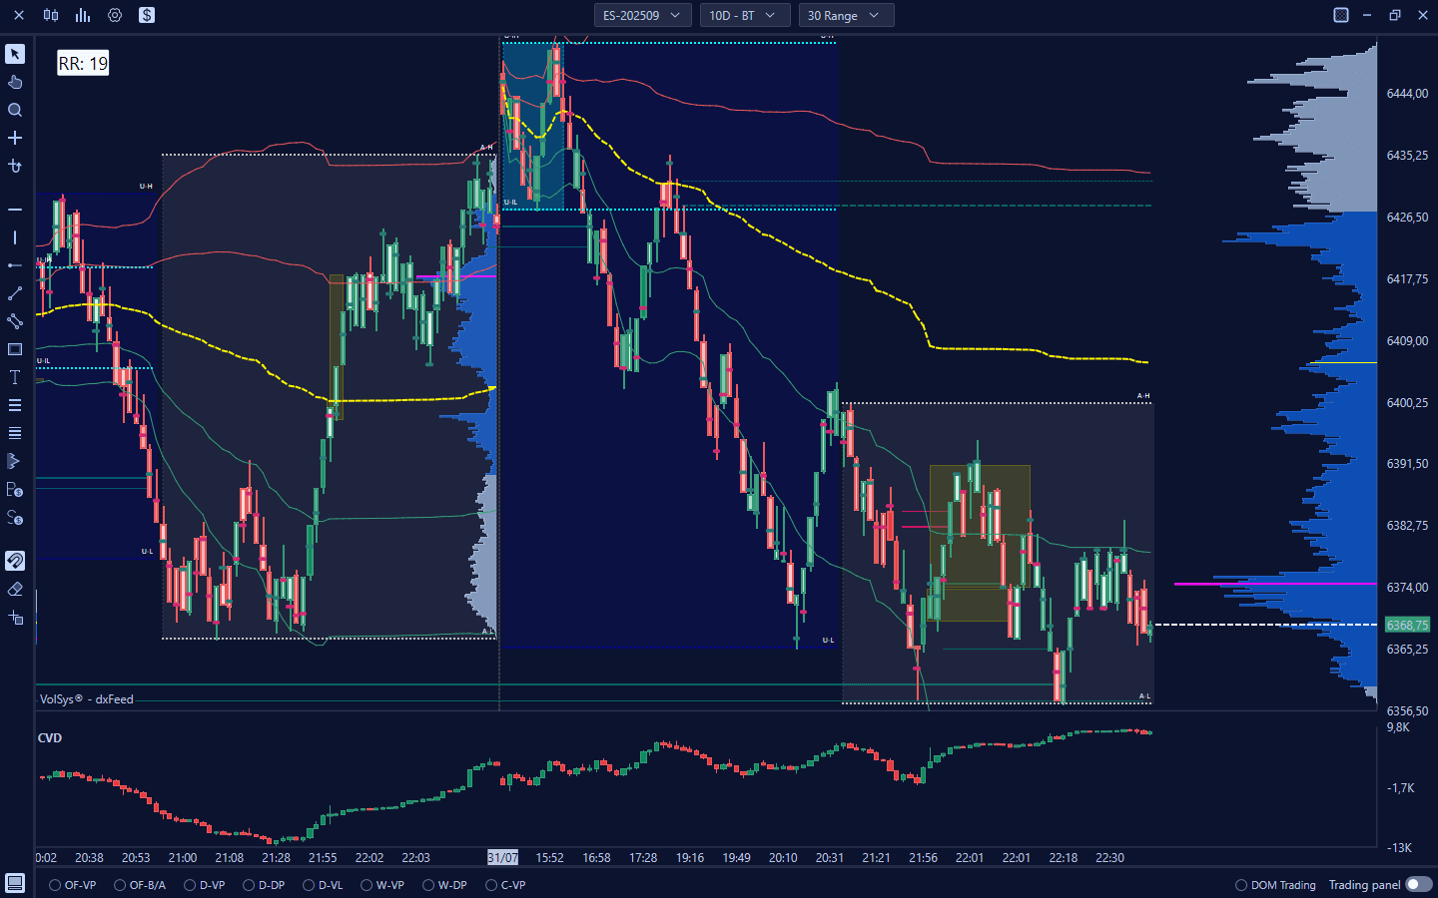Open chart settings gear icon
Image resolution: width=1438 pixels, height=898 pixels.
click(x=115, y=15)
